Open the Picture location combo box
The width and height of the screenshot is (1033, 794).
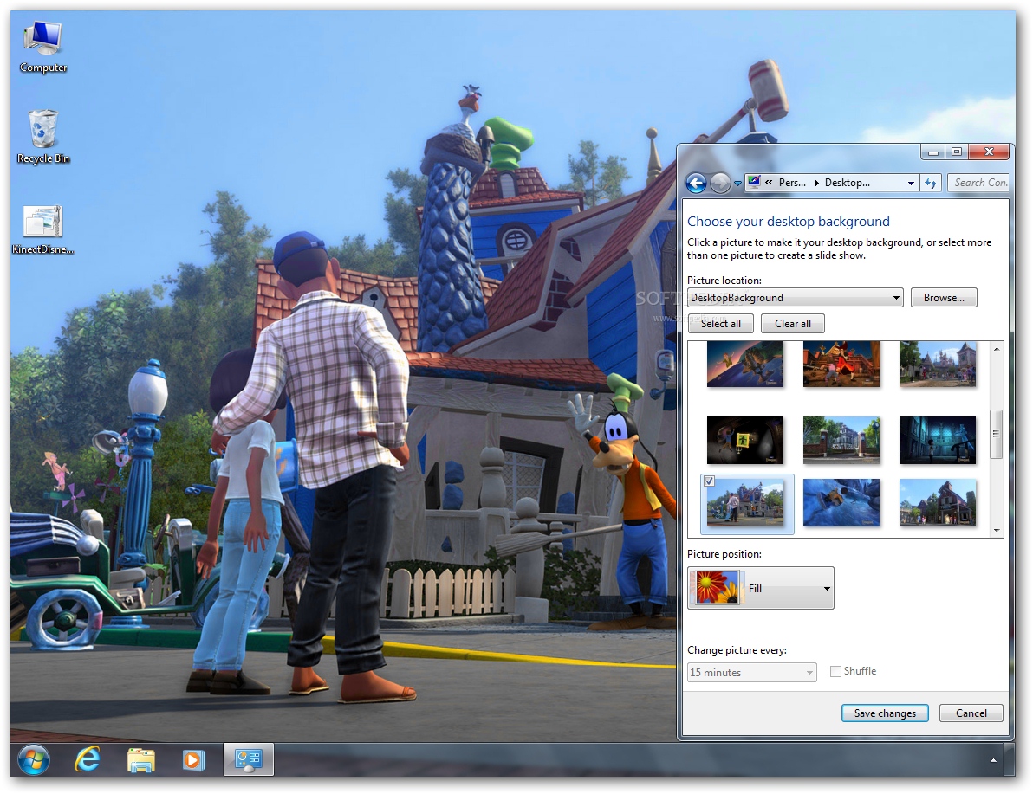(795, 298)
